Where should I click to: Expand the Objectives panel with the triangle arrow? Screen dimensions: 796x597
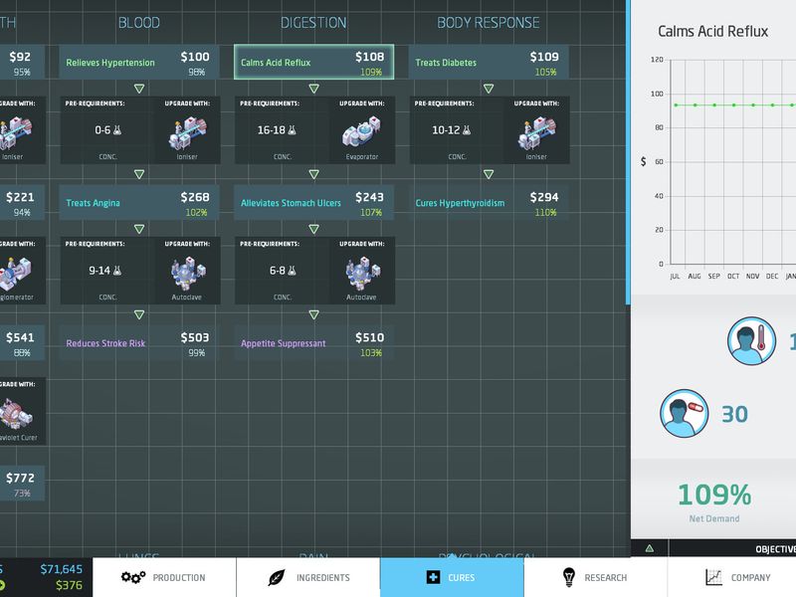tap(650, 548)
